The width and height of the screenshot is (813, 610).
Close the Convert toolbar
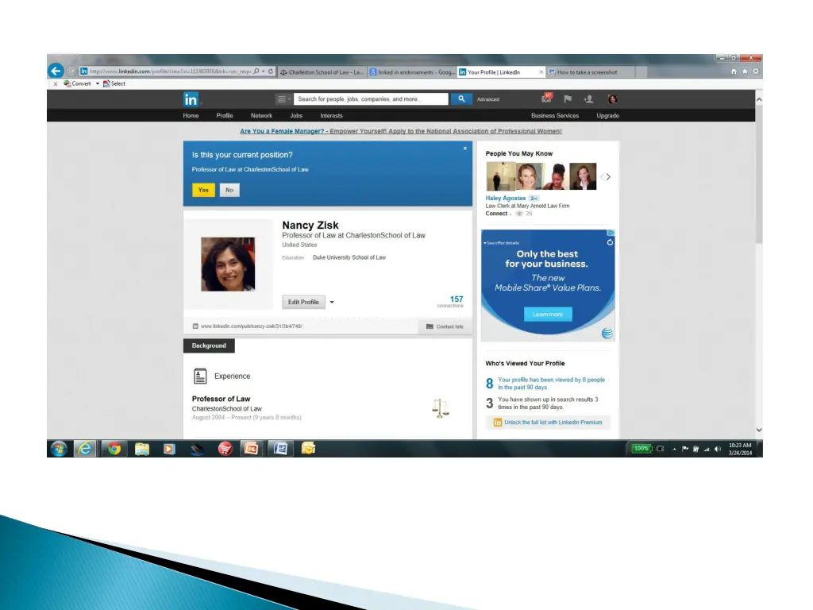pos(56,83)
